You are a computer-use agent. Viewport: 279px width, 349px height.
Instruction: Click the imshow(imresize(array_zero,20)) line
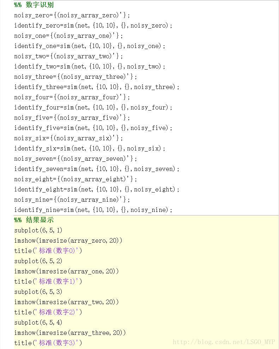point(68,241)
